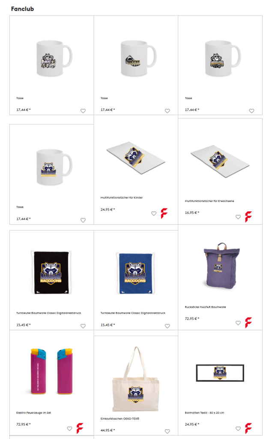
Task: Toggle wishlist heart on black Turnbeutel
Action: point(83,326)
